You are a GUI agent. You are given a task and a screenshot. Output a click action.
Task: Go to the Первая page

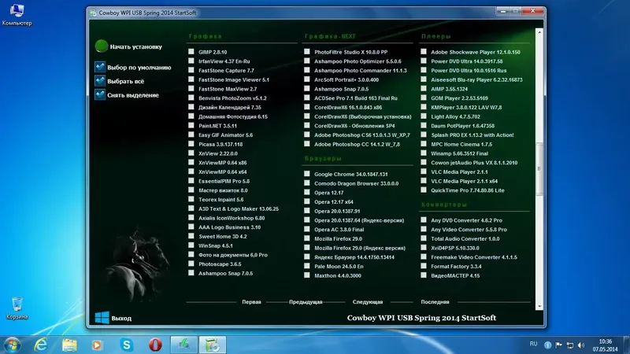coord(251,302)
